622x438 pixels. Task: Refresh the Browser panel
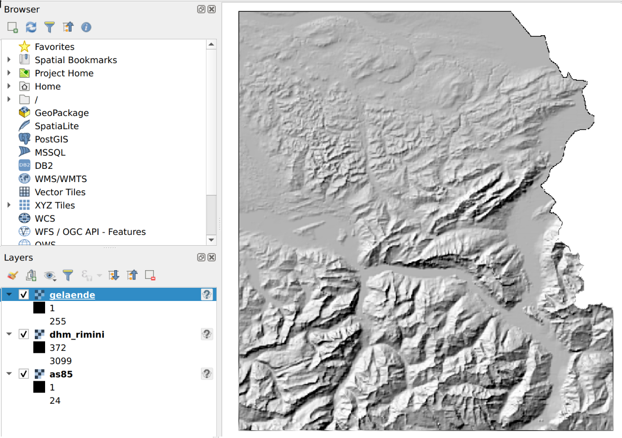coord(31,27)
